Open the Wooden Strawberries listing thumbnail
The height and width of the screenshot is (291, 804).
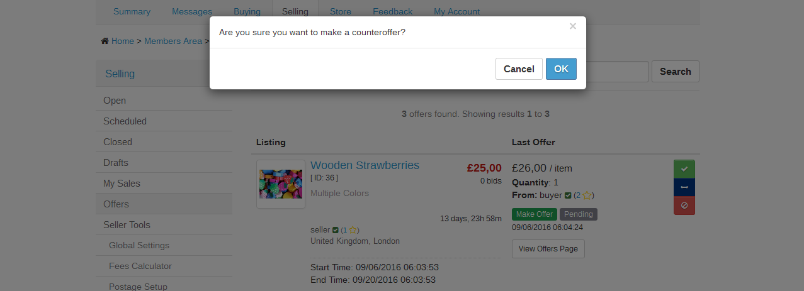pos(281,184)
